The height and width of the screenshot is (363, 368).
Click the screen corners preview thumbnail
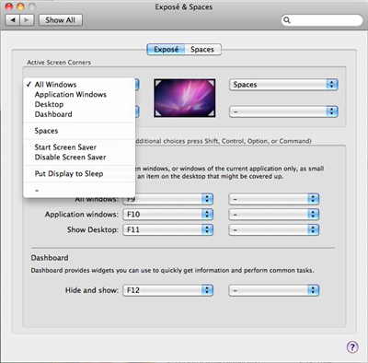pyautogui.click(x=185, y=98)
